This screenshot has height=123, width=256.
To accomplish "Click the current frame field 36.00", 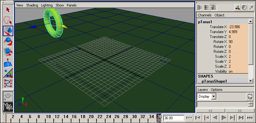I will [174, 118].
